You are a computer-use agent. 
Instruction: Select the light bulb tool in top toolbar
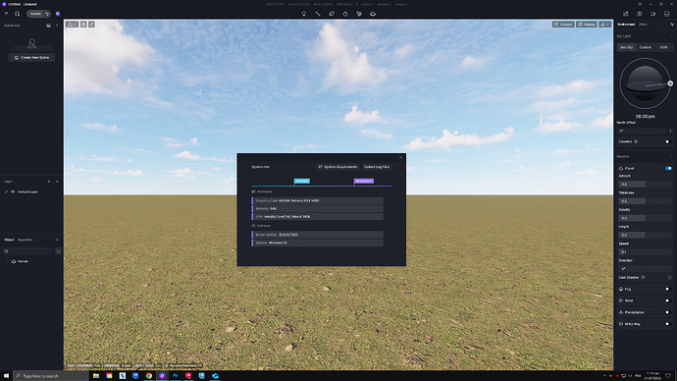[304, 14]
